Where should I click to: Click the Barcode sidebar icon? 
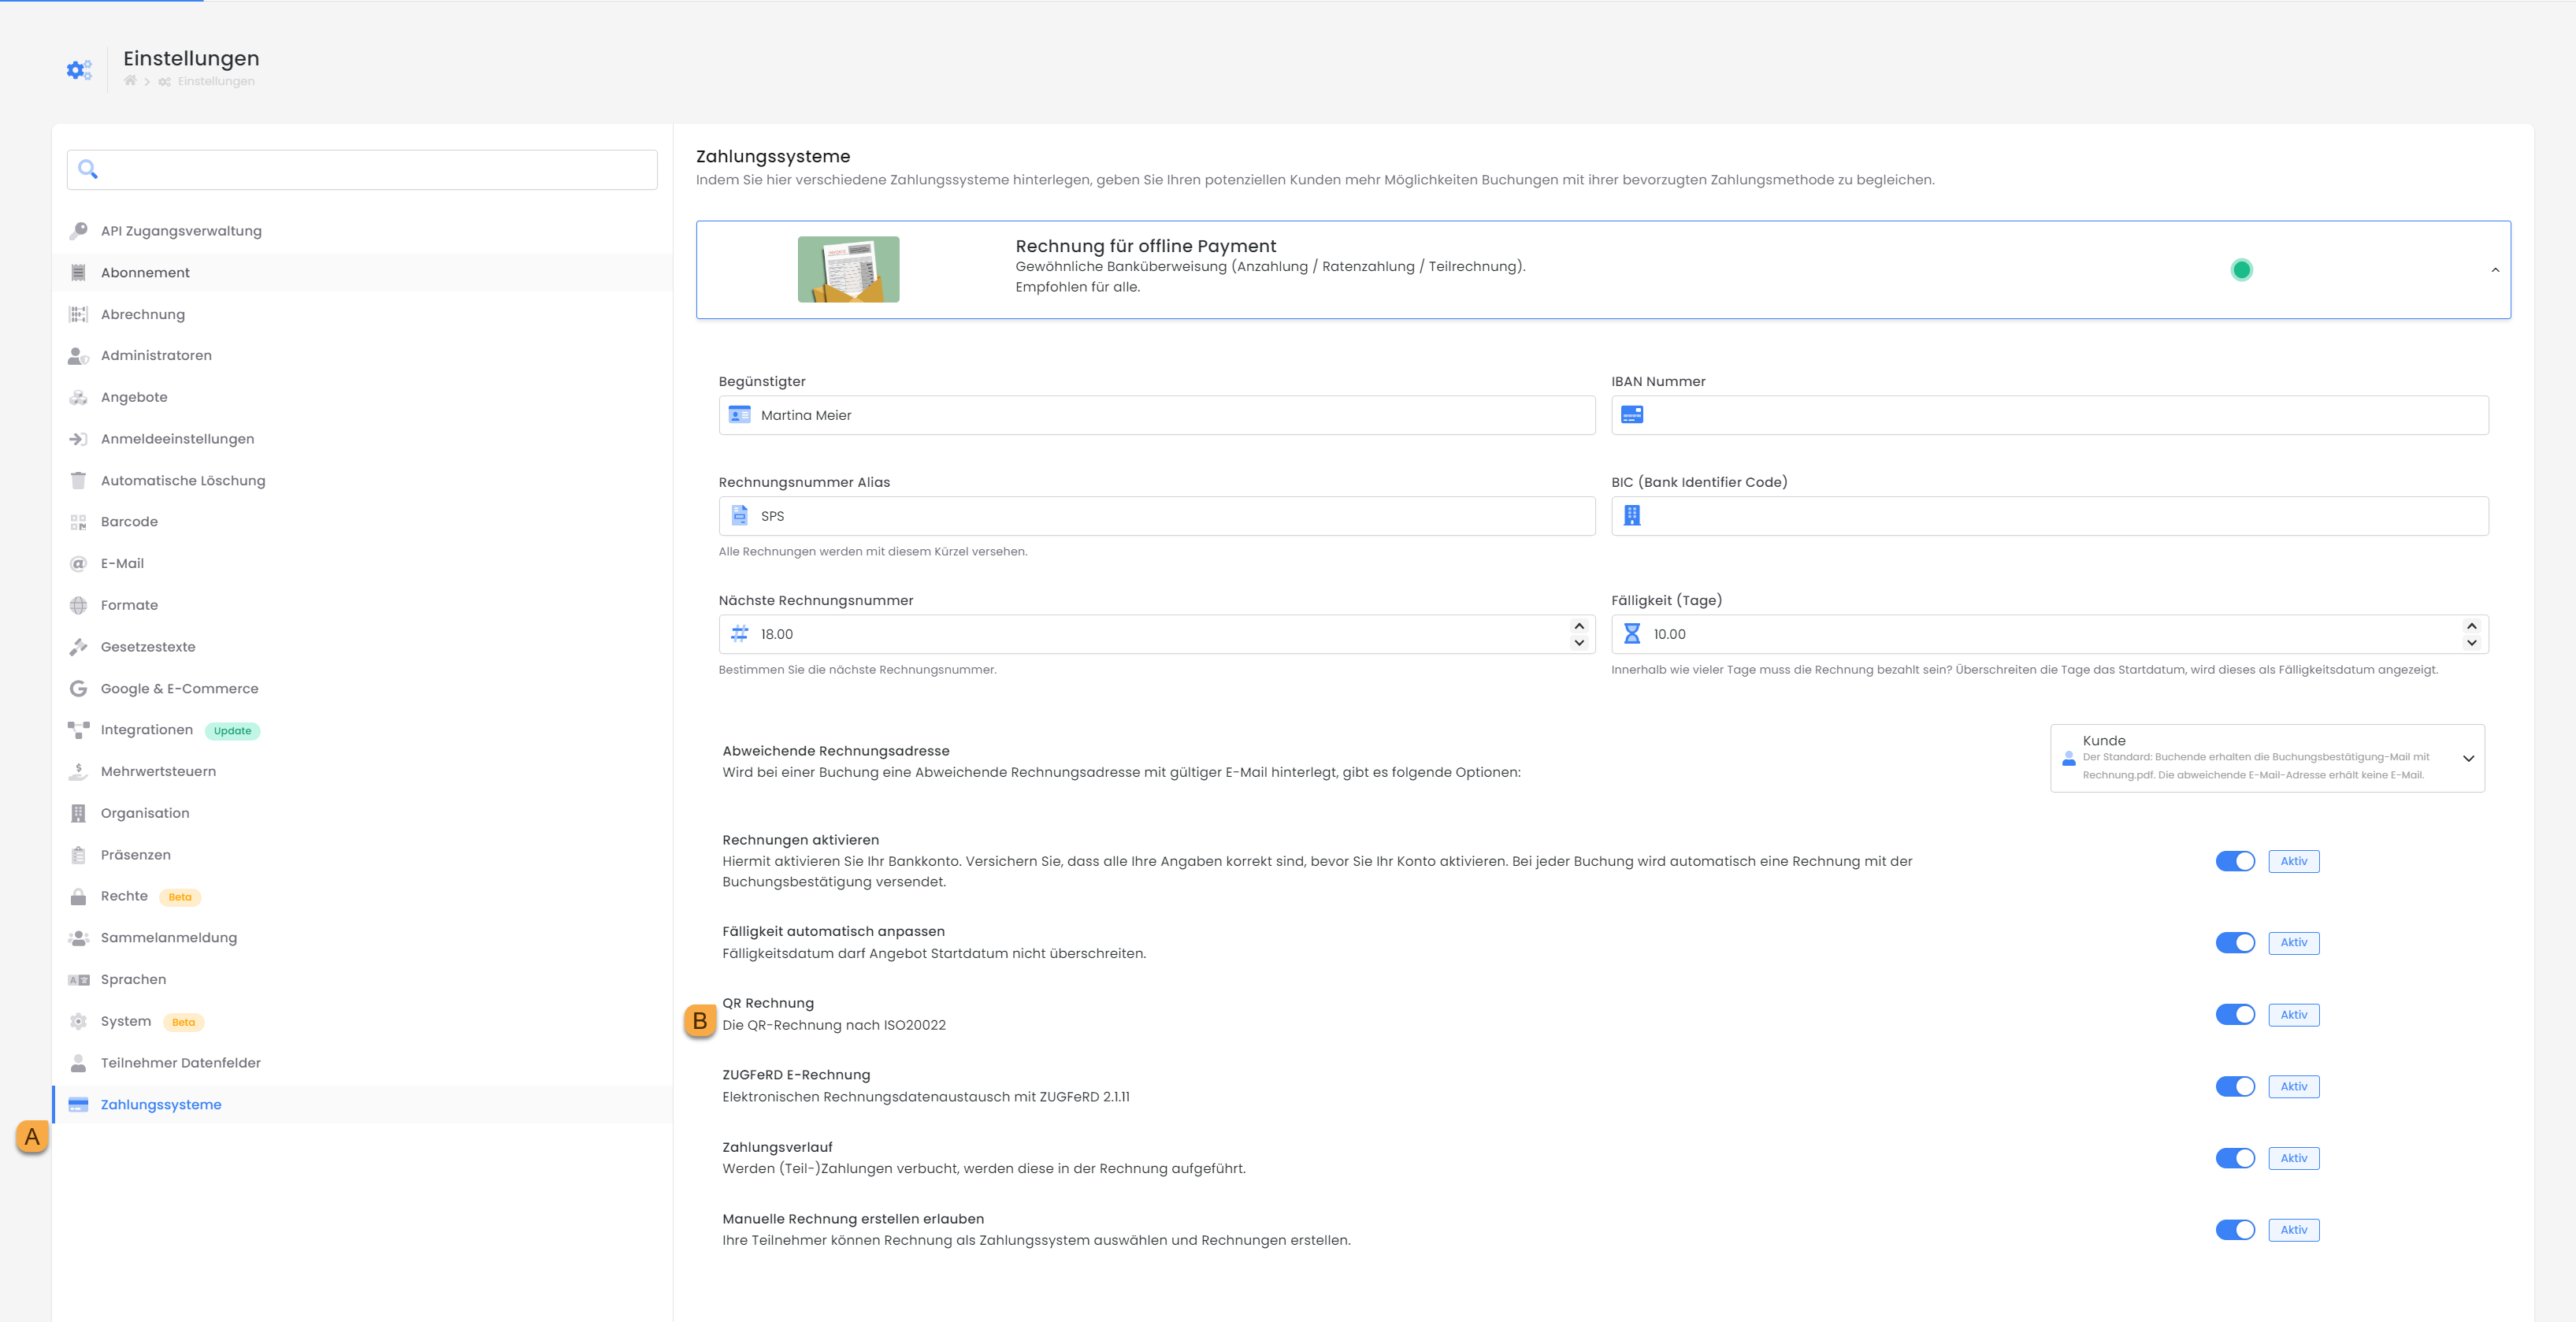point(78,522)
